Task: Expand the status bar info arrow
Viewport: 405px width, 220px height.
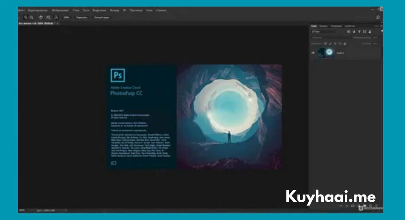Action: 66,210
